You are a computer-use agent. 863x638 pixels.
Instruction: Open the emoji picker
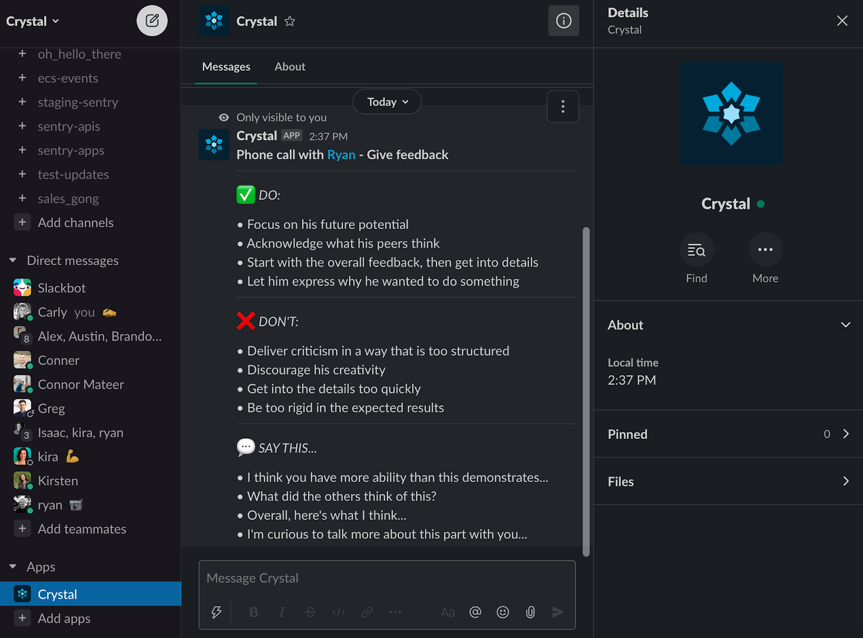click(503, 612)
